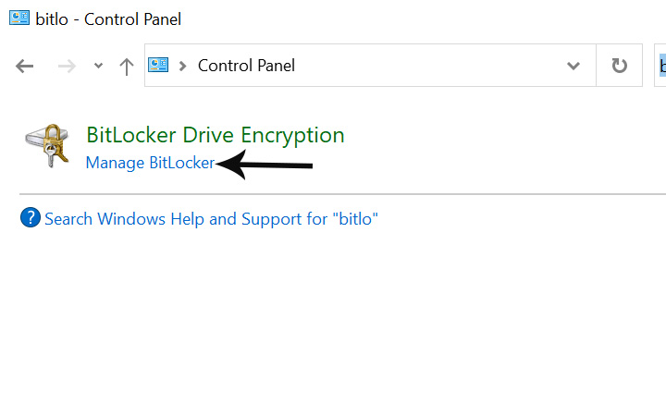Select the Control Panel breadcrumb
666x416 pixels.
(x=246, y=66)
